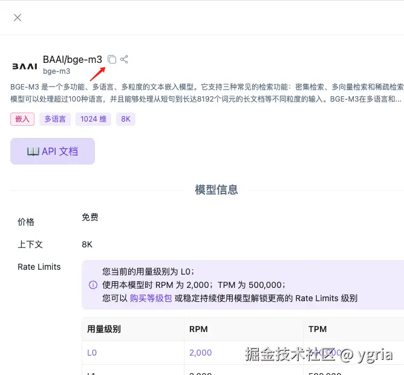Click the BAAI logo image
The image size is (404, 375).
(x=25, y=67)
